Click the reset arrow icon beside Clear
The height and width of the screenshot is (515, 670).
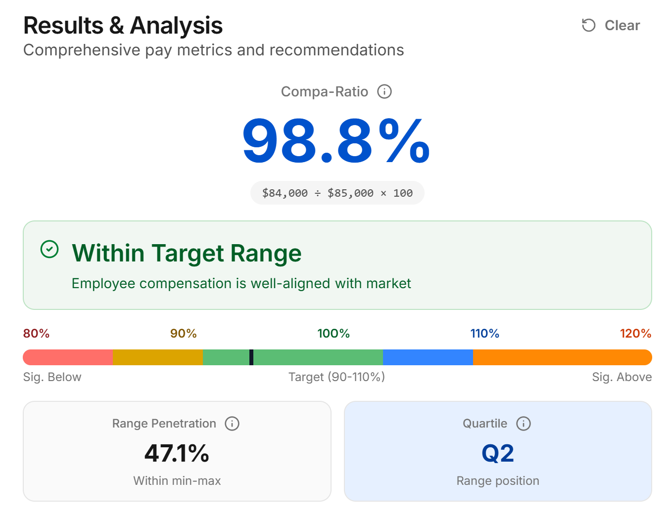point(588,25)
